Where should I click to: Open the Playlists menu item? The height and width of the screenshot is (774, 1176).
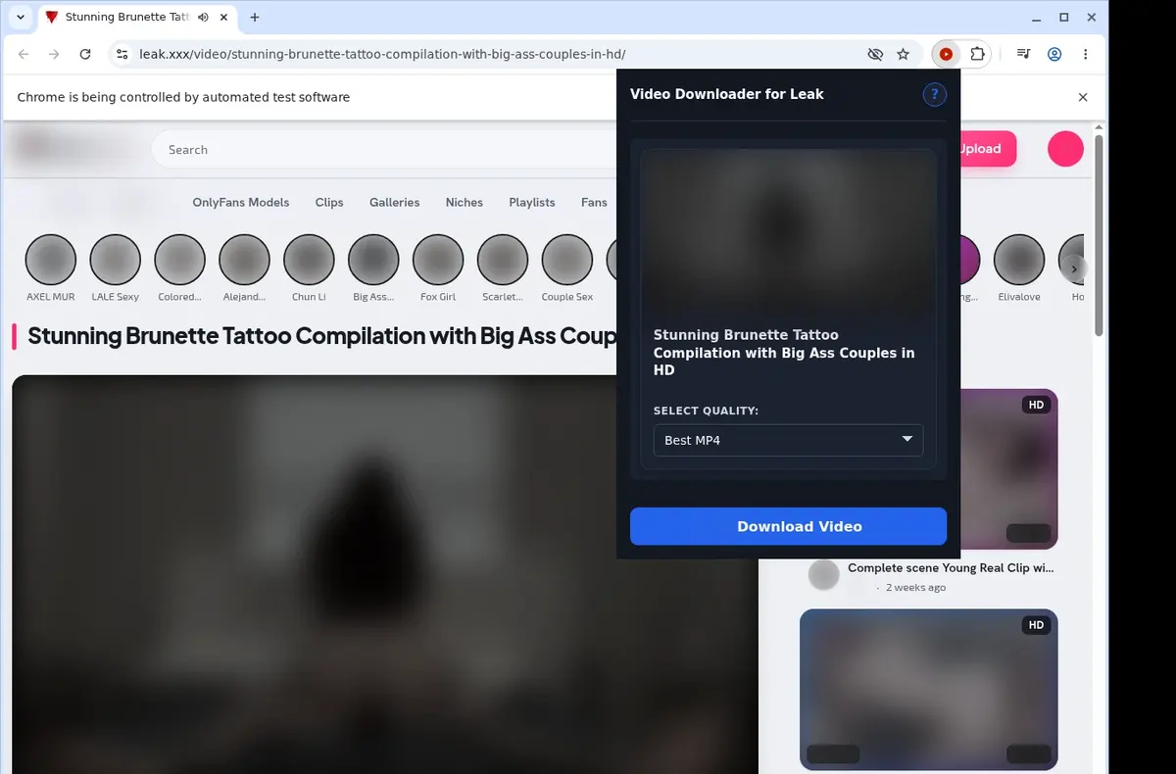[x=532, y=203]
